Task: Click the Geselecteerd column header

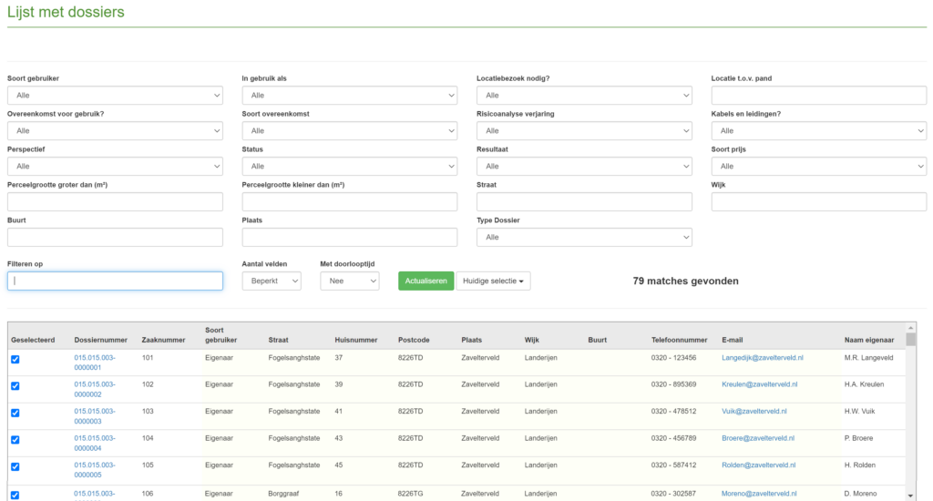Action: (33, 340)
